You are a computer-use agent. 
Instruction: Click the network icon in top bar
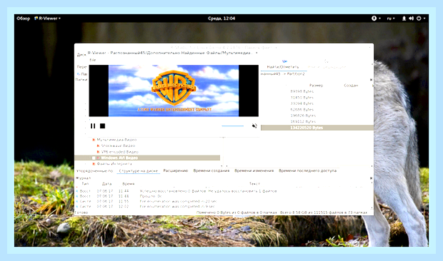[x=404, y=19]
